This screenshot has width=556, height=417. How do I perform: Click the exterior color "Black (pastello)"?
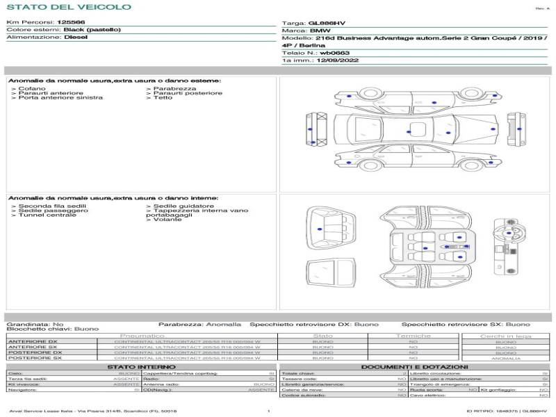92,29
